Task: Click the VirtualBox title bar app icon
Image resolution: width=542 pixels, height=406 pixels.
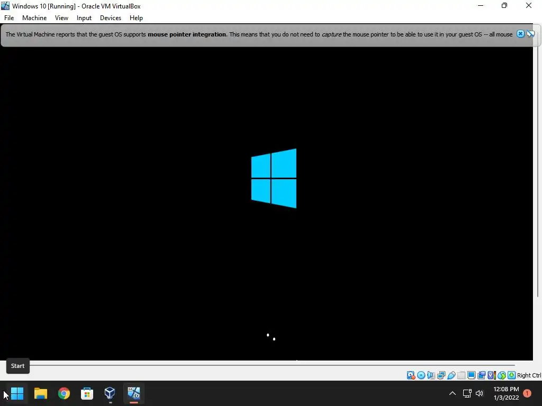Action: (5, 6)
